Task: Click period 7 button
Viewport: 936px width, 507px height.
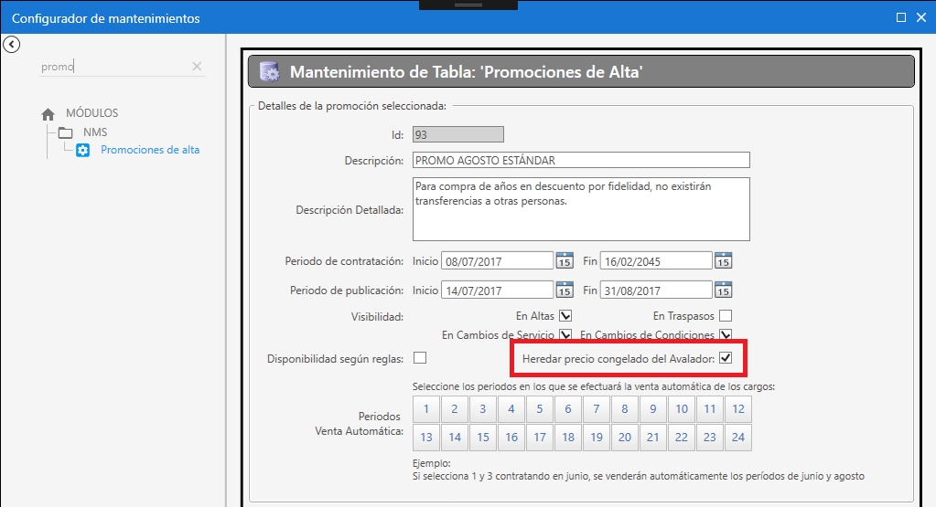Action: [597, 409]
